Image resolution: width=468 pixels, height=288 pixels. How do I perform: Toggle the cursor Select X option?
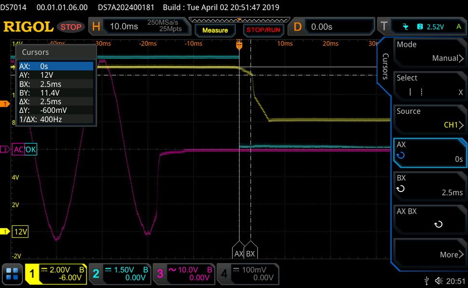[429, 85]
